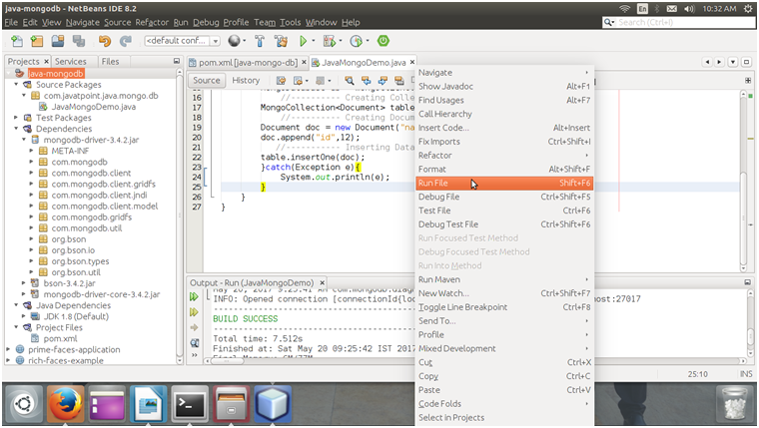
Task: Switch to the Files tab
Action: 110,62
